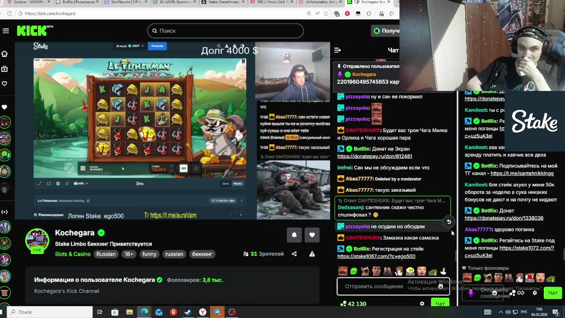Open left chat settings gear
The width and height of the screenshot is (565, 318).
[422, 304]
